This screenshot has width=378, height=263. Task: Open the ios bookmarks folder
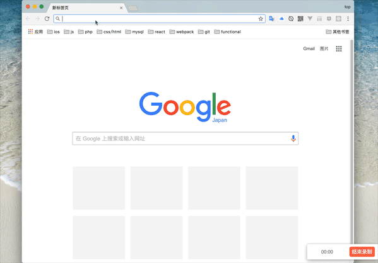coord(53,31)
